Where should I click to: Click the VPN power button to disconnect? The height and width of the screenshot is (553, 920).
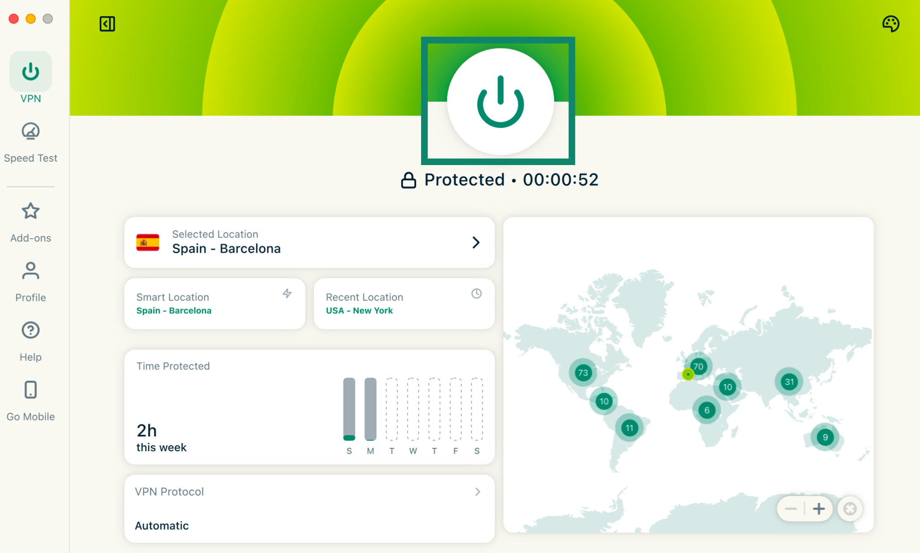click(x=500, y=101)
